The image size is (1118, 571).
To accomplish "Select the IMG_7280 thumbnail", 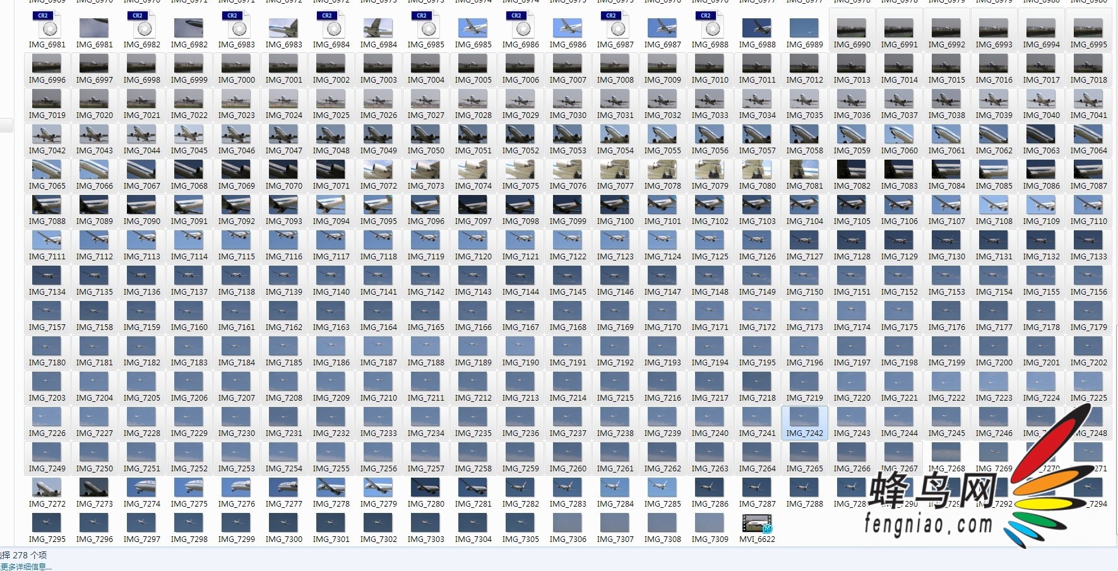I will pyautogui.click(x=425, y=487).
